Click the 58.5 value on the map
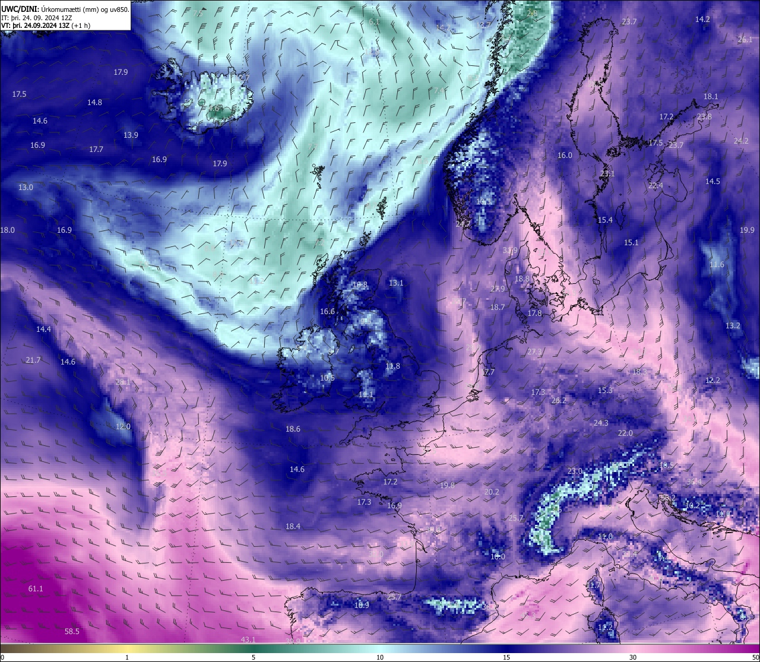Image resolution: width=760 pixels, height=662 pixels. (72, 631)
